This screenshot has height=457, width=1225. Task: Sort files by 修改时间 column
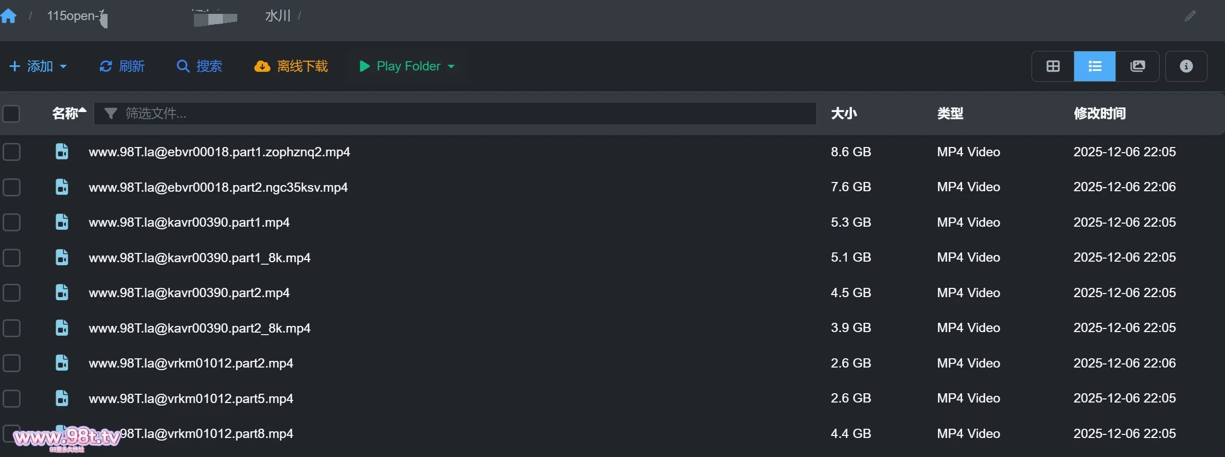(x=1099, y=114)
